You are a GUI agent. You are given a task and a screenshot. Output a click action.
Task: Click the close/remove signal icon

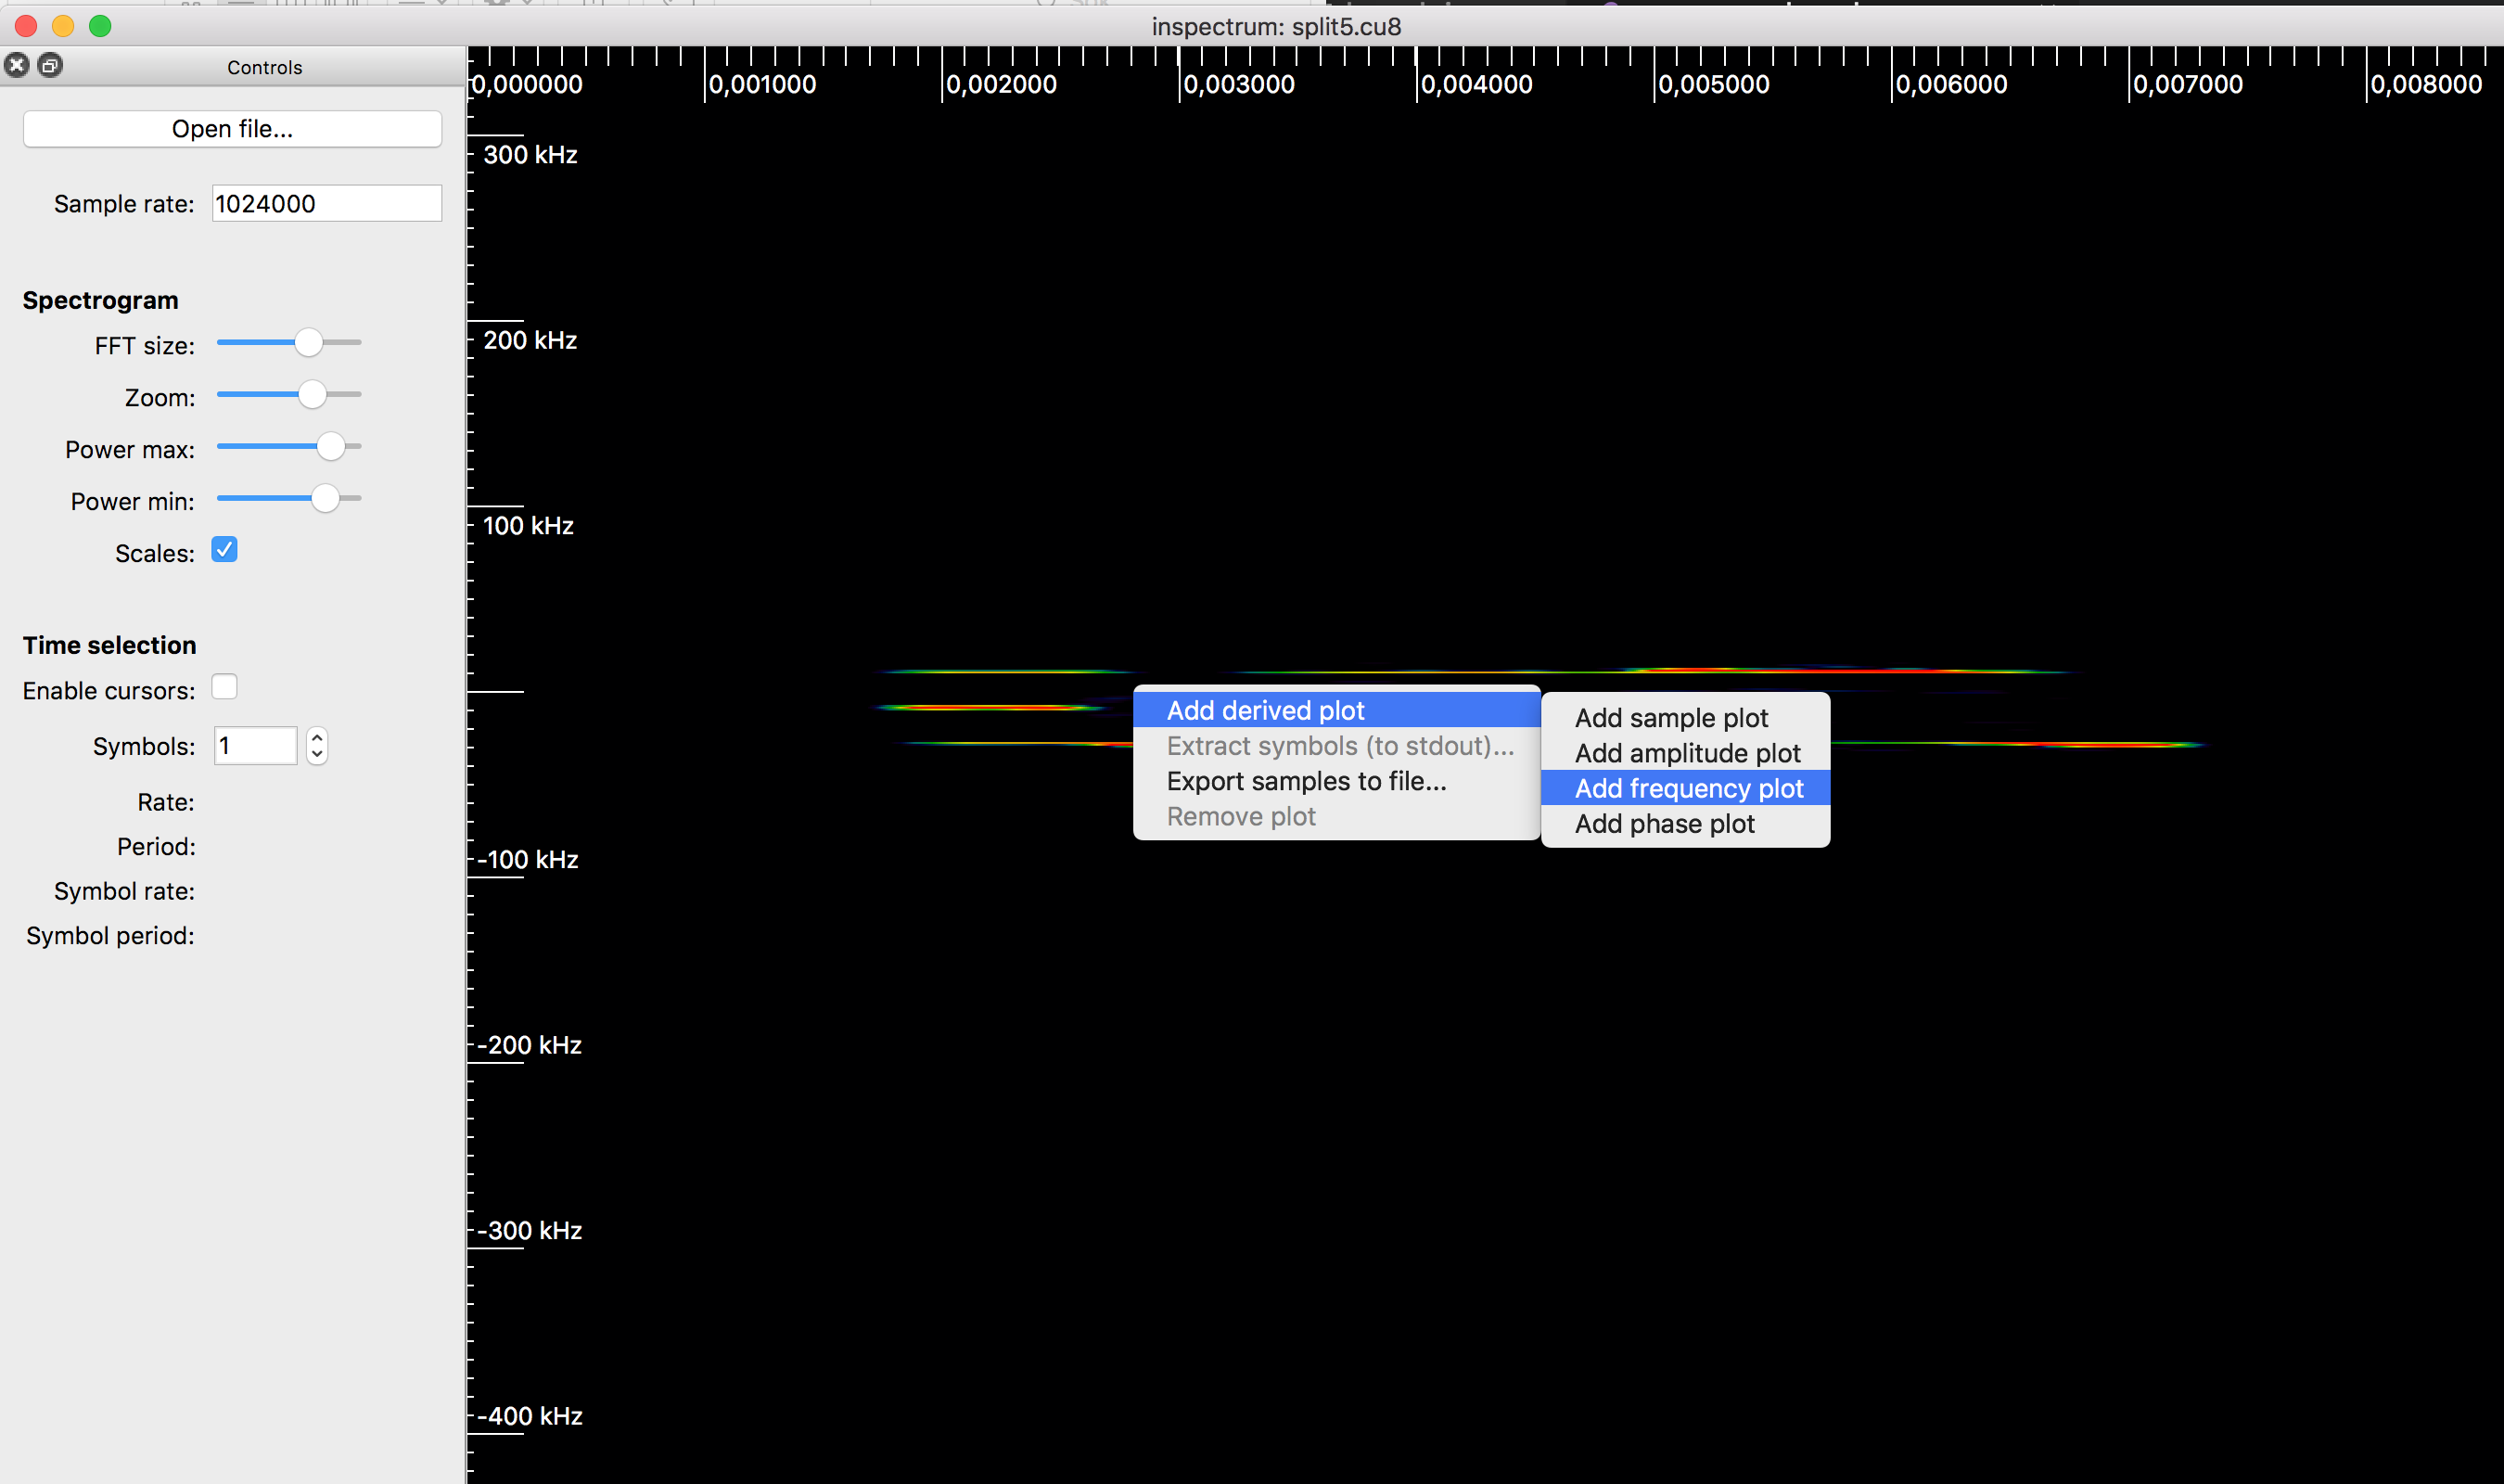(x=16, y=64)
